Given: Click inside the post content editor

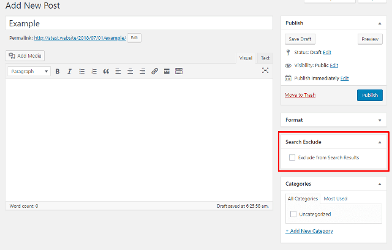Looking at the screenshot, I should click(139, 140).
